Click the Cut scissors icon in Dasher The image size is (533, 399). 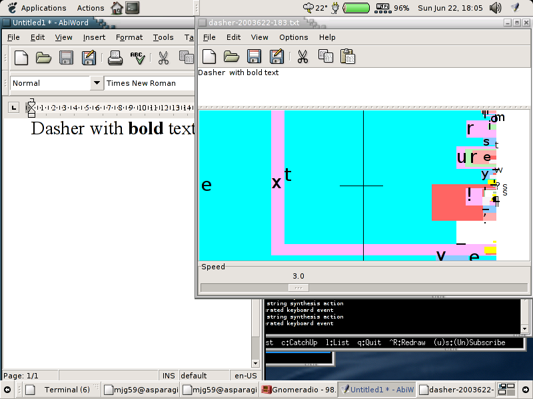(x=302, y=57)
